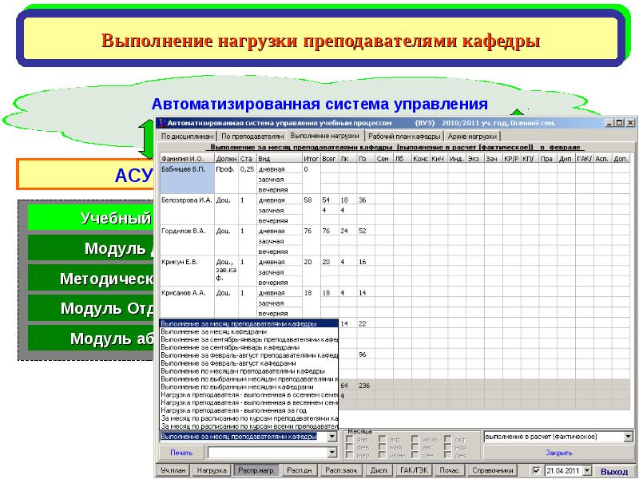Click the Выход button
The width and height of the screenshot is (639, 479).
pos(614,471)
